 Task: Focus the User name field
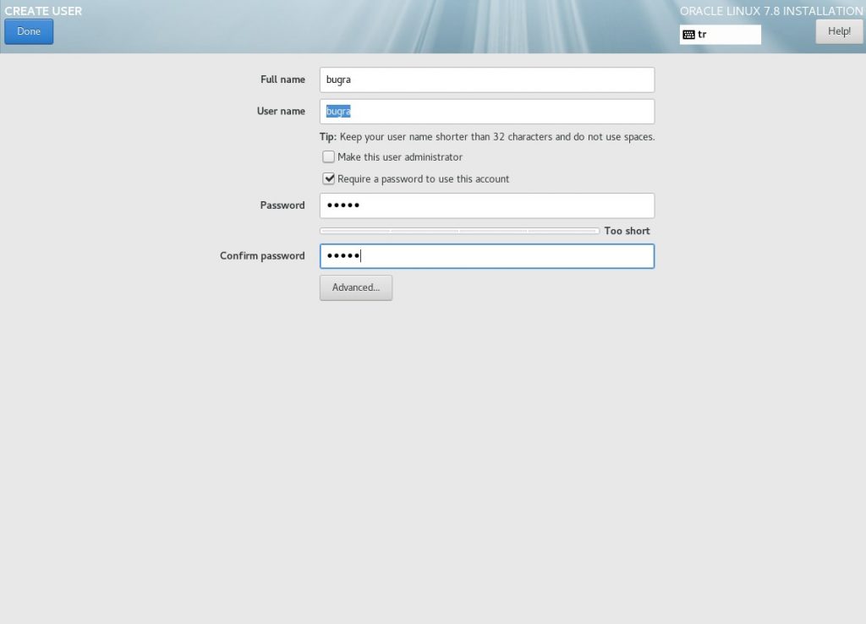click(x=487, y=112)
